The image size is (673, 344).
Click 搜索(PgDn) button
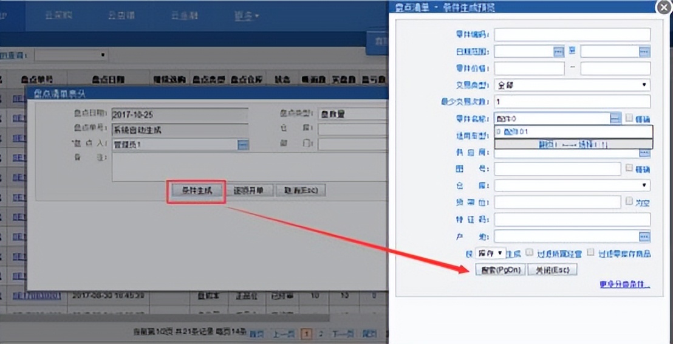click(500, 270)
